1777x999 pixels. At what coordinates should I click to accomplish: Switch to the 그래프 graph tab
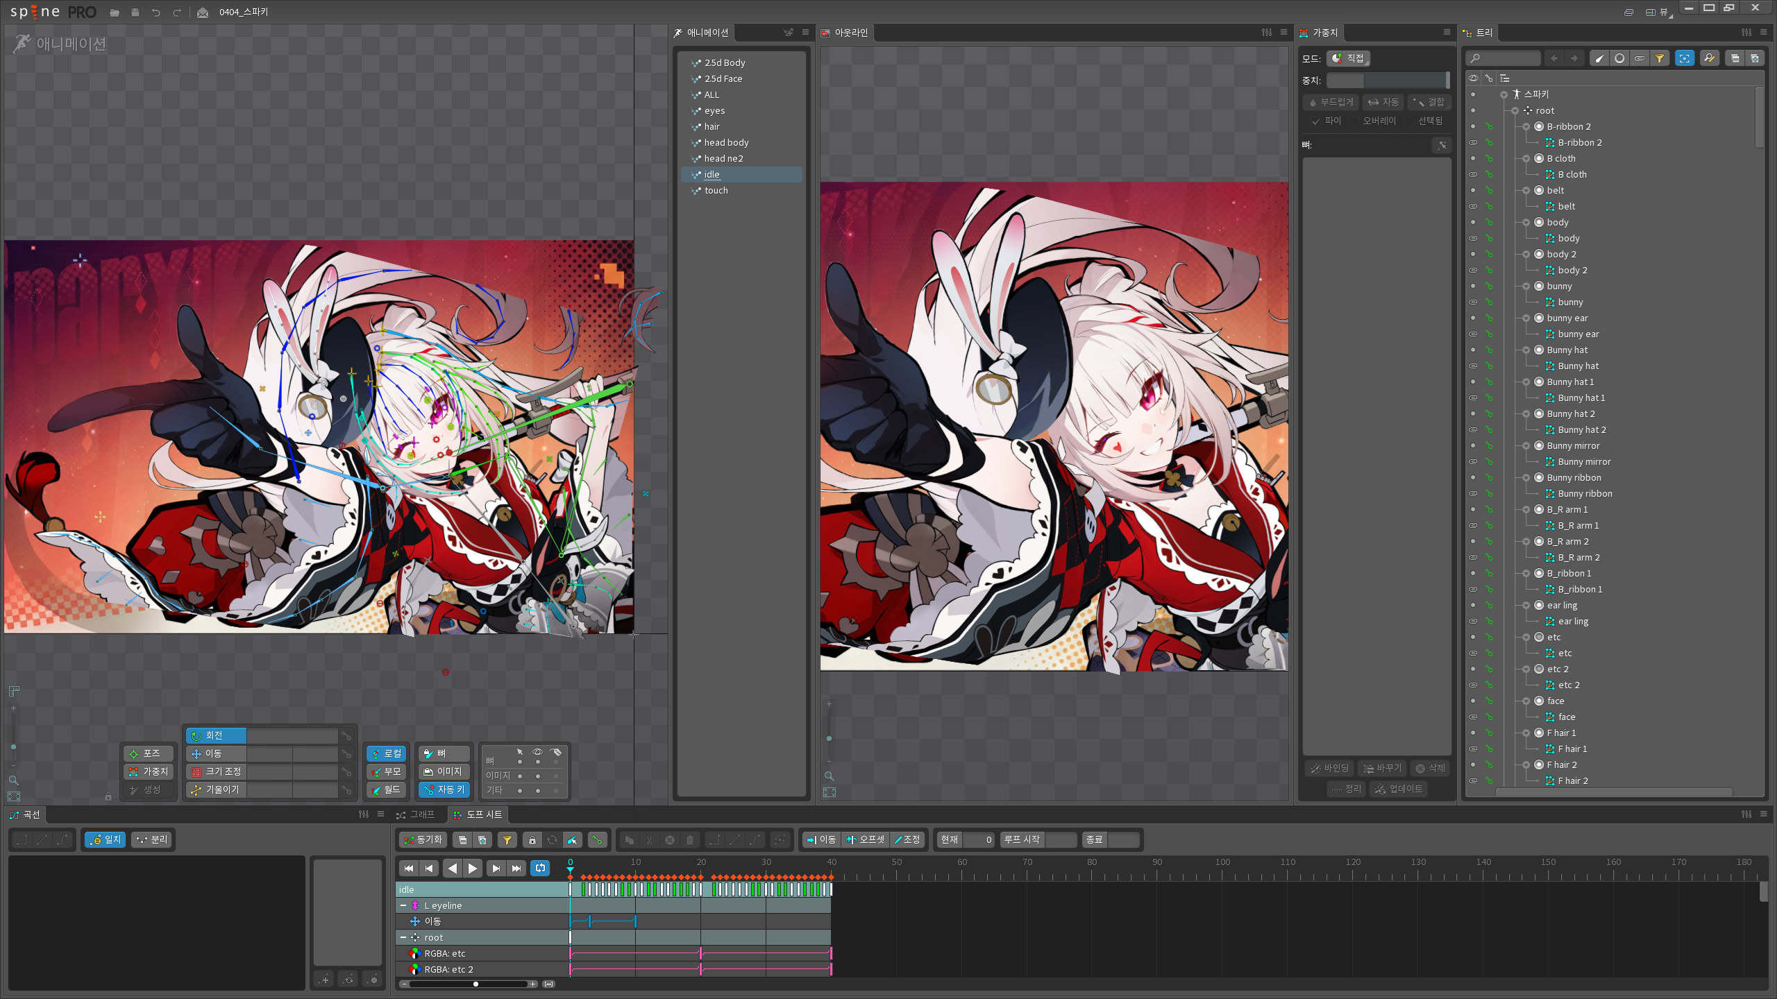(416, 814)
